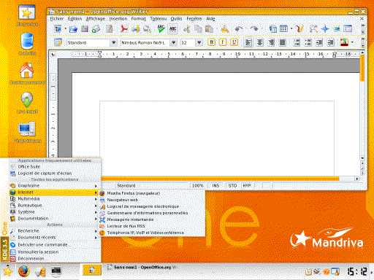Click the spellcheck ABC icon

click(x=161, y=29)
